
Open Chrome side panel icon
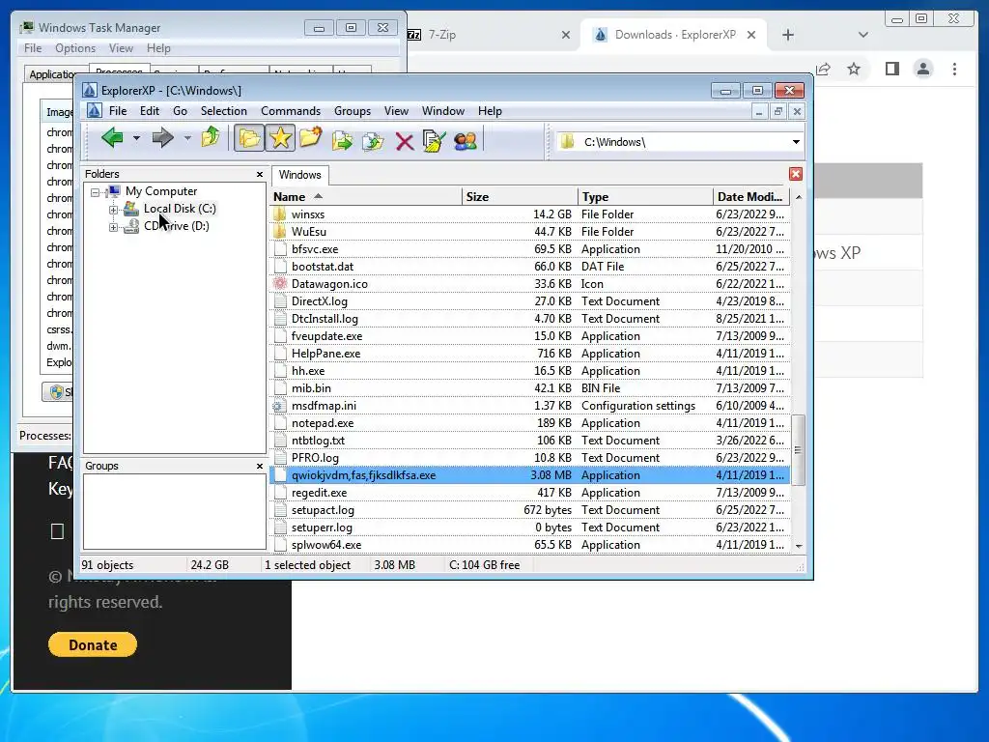[891, 69]
